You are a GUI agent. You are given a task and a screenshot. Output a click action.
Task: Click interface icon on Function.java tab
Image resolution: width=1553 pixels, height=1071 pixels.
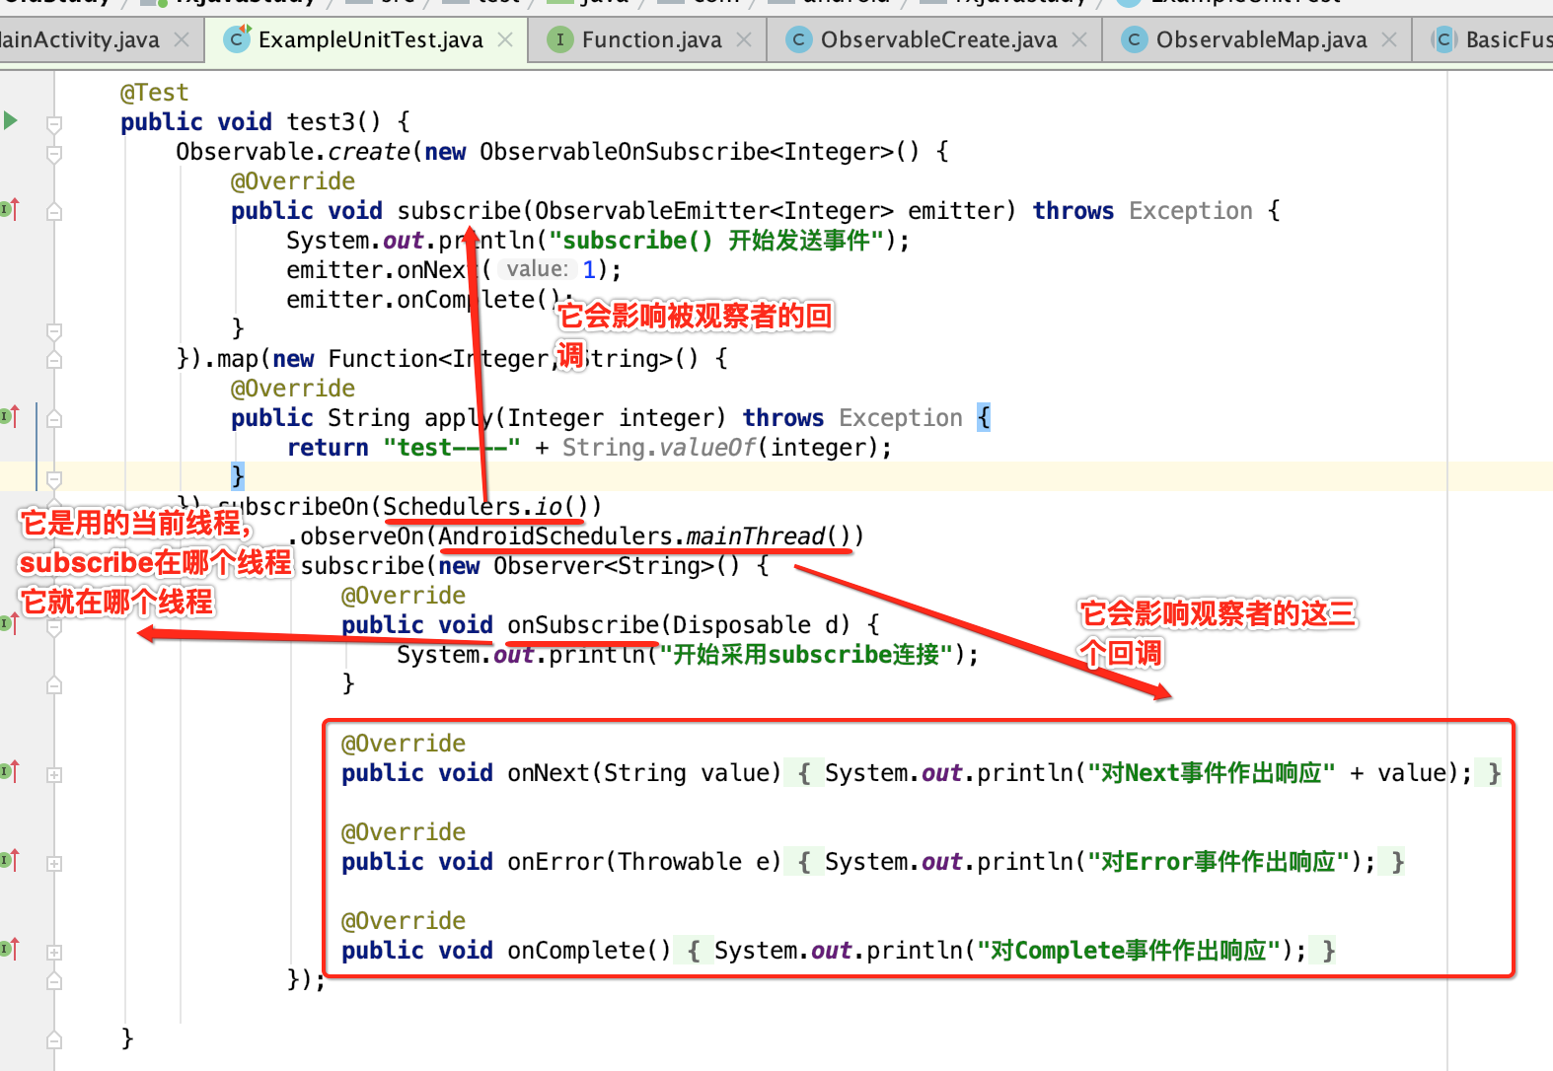560,39
